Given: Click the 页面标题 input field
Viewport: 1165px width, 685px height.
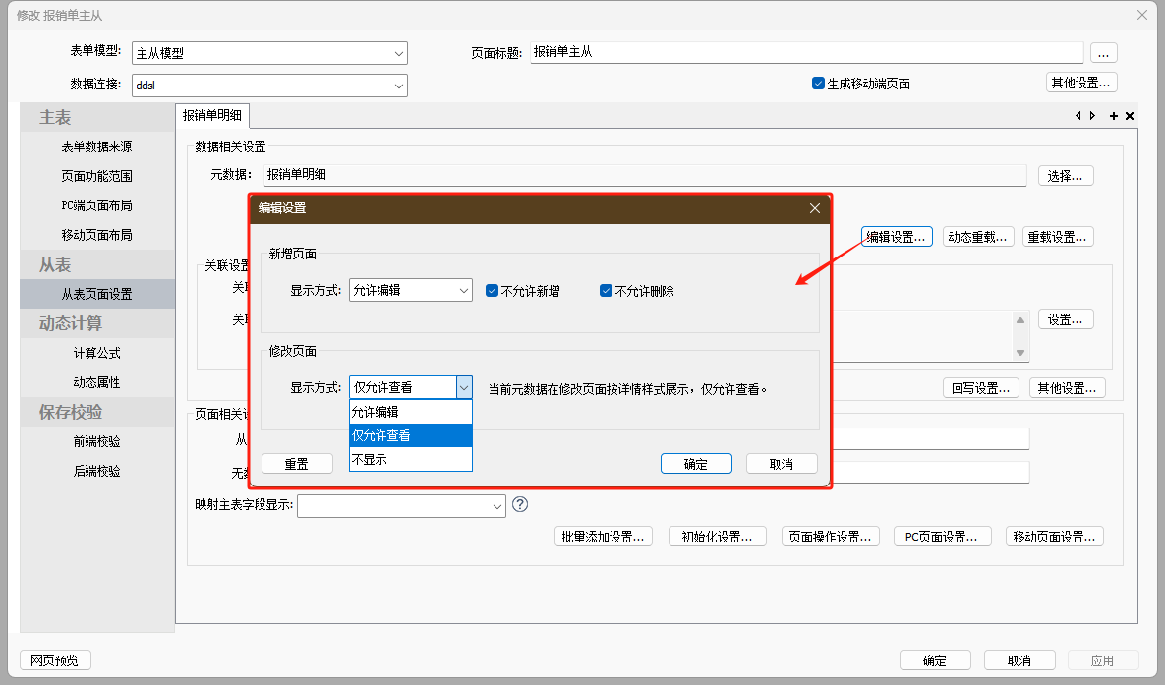Looking at the screenshot, I should point(806,53).
